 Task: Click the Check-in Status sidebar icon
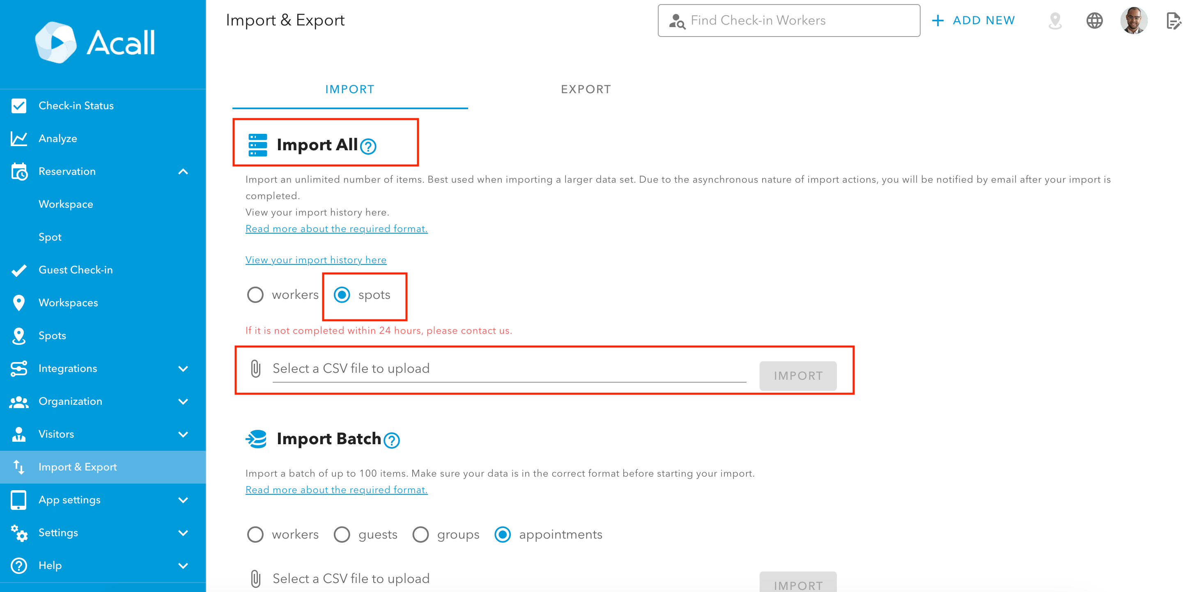tap(18, 106)
